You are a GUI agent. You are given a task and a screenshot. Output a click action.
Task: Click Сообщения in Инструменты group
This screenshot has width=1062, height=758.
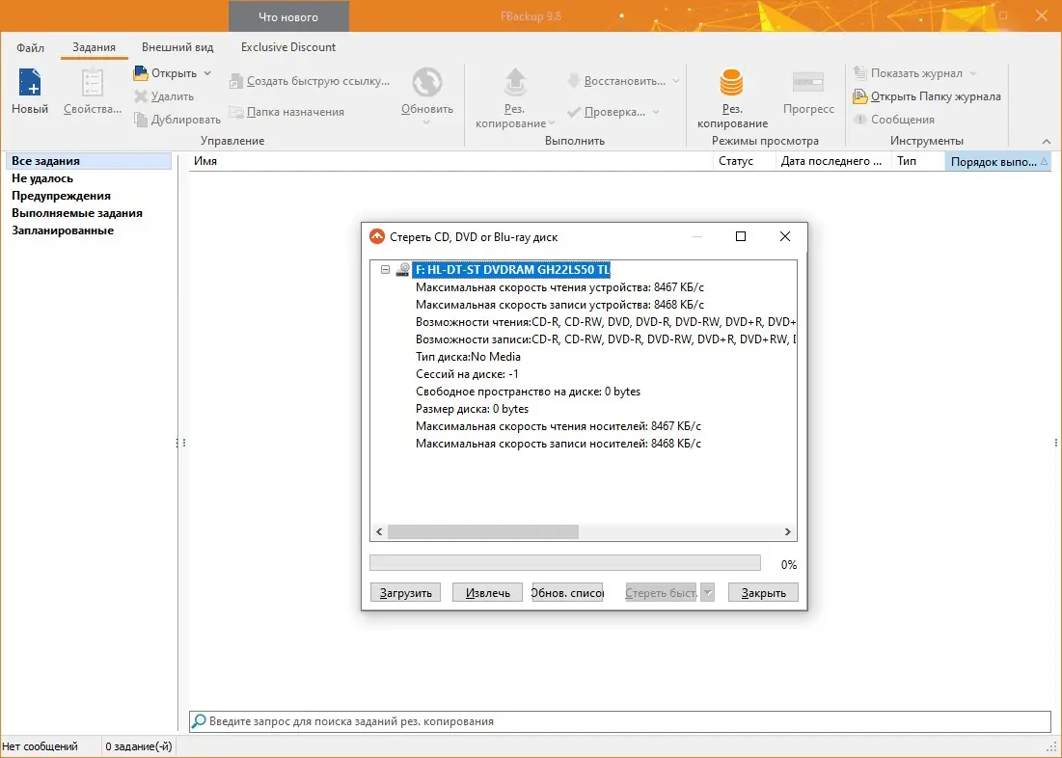pyautogui.click(x=894, y=120)
